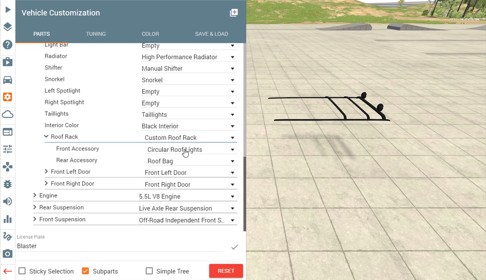This screenshot has height=280, width=486.
Task: Open the audio speaker icon
Action: pyautogui.click(x=8, y=201)
